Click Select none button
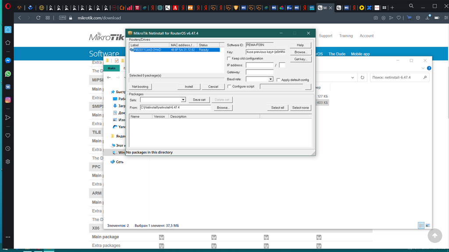 300,108
